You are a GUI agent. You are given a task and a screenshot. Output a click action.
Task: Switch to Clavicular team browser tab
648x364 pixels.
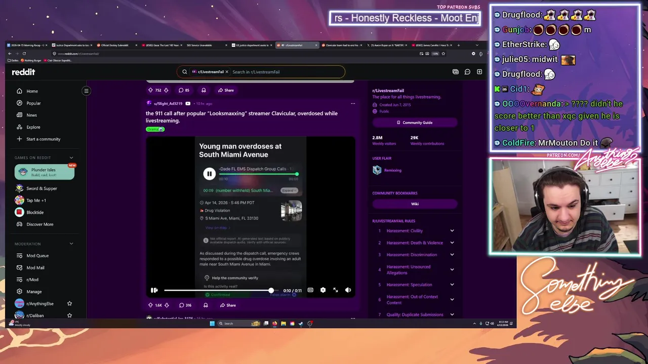click(342, 45)
